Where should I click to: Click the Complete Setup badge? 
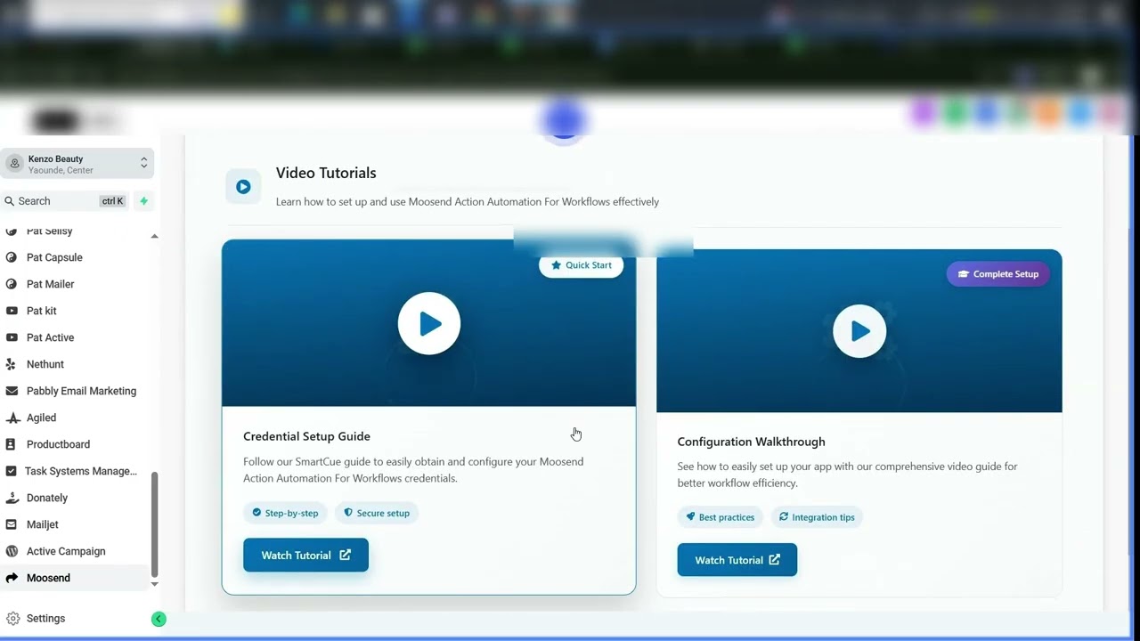click(x=997, y=274)
